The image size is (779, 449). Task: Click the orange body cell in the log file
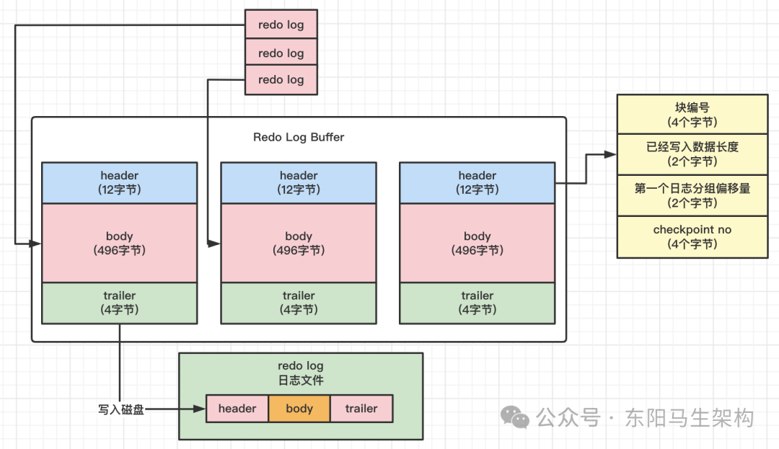click(299, 409)
